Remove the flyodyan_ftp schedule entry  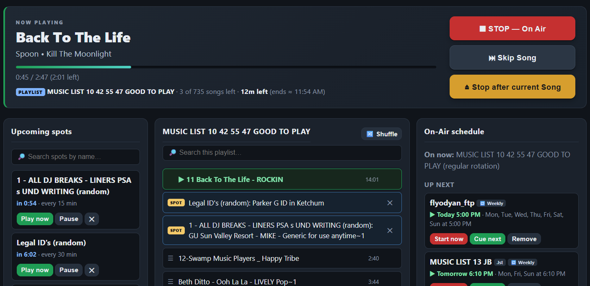coord(524,239)
